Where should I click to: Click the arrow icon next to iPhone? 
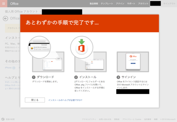click(x=14, y=68)
